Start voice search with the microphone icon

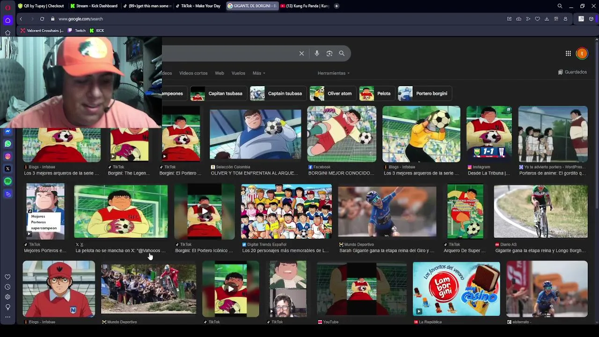pyautogui.click(x=317, y=53)
